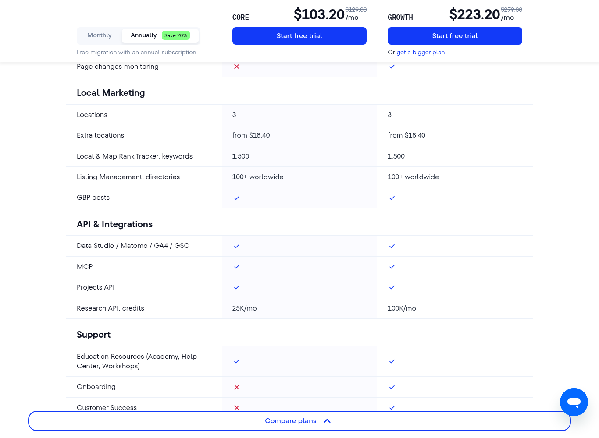Start free trial for Growth plan
This screenshot has width=599, height=438.
point(455,36)
